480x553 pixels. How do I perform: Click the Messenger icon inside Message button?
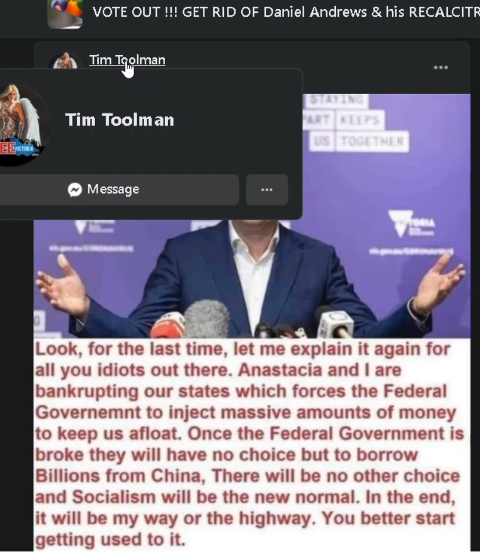tap(75, 190)
